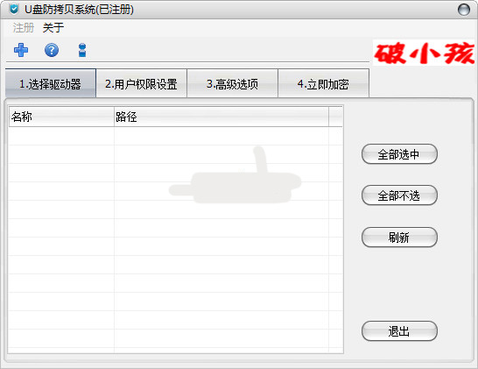Viewport: 478px width, 369px height.
Task: Click the 全部选中 button
Action: pyautogui.click(x=399, y=154)
